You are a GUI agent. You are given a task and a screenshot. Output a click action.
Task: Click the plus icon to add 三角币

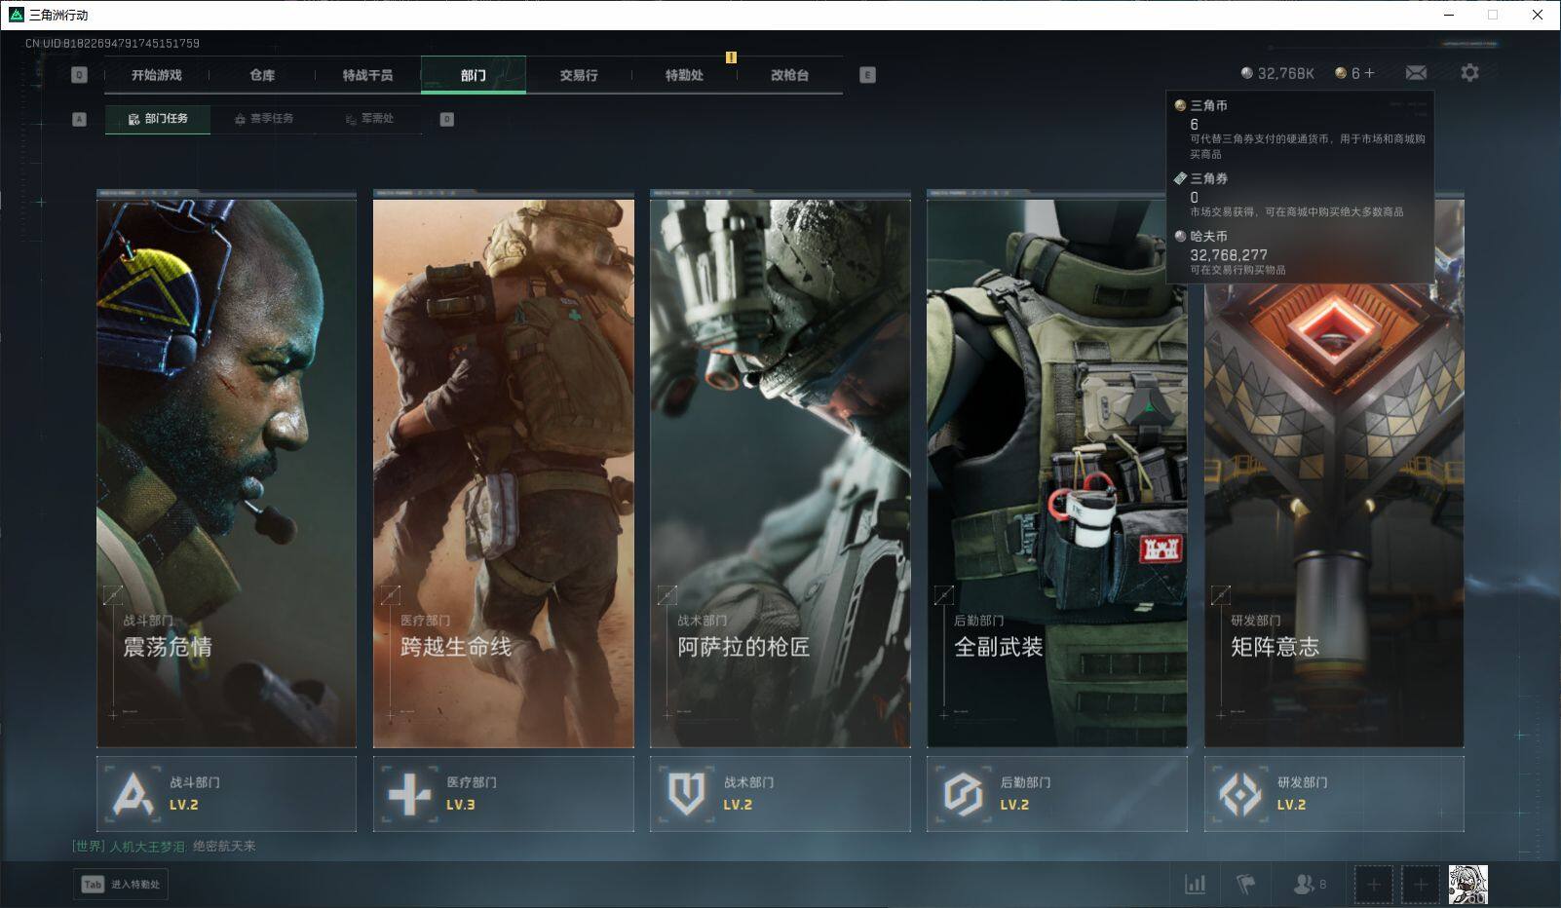point(1370,73)
